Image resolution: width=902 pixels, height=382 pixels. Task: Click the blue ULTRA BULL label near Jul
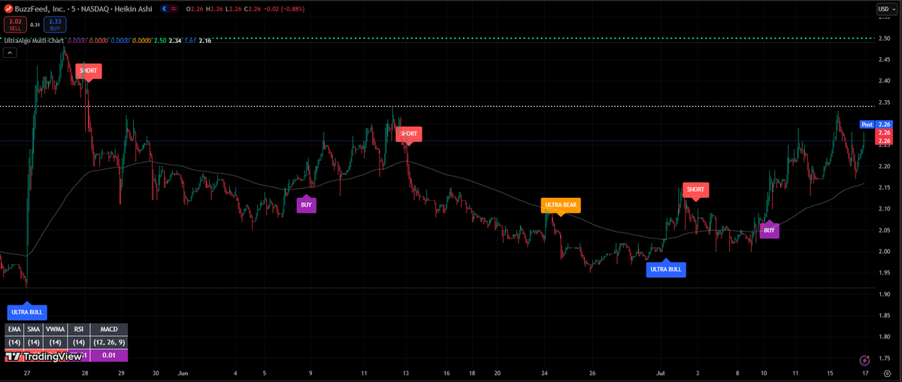pos(666,269)
